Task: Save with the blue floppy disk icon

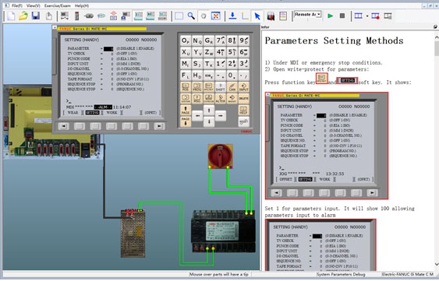Action: tap(36, 16)
